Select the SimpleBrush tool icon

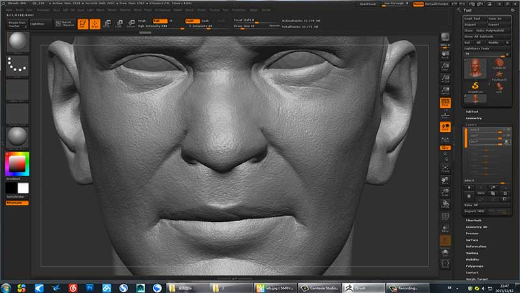[475, 87]
